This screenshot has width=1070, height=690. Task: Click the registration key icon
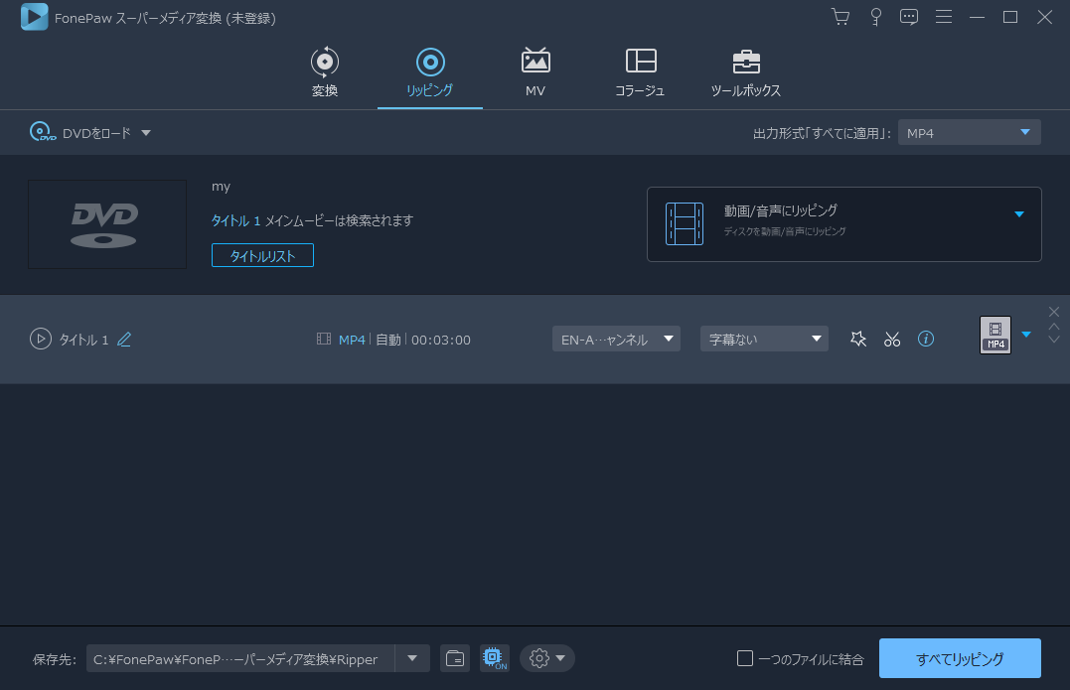pyautogui.click(x=875, y=17)
